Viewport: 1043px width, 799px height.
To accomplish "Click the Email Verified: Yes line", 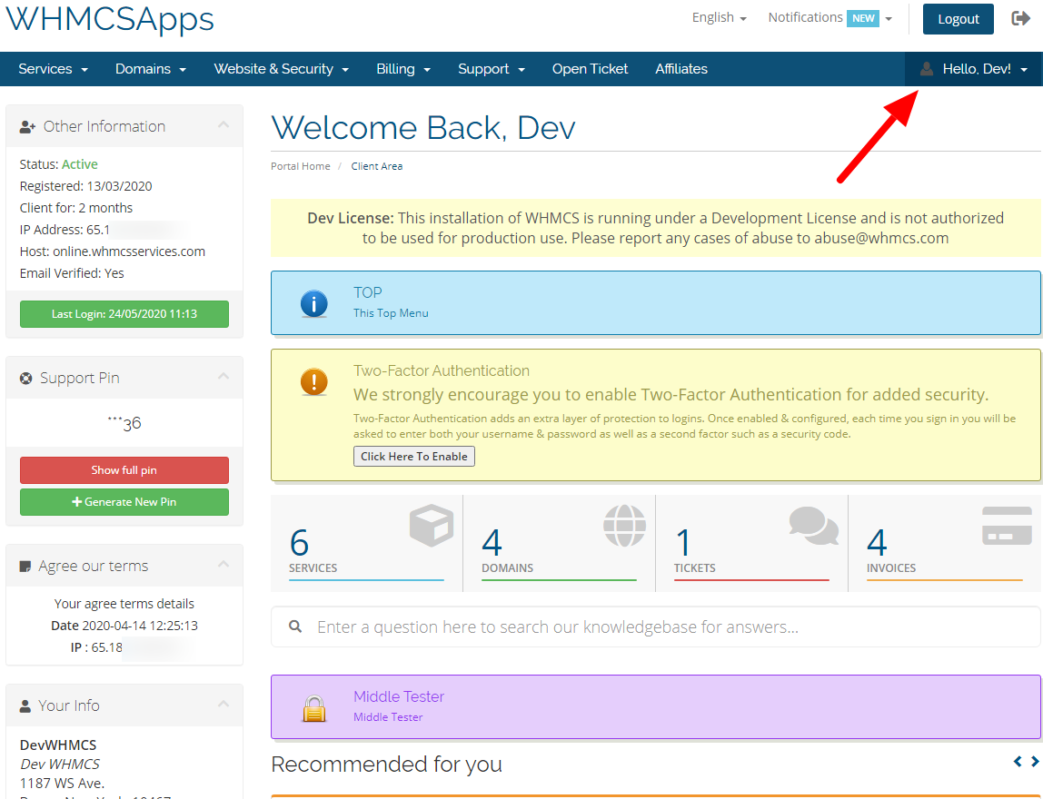I will tap(72, 273).
